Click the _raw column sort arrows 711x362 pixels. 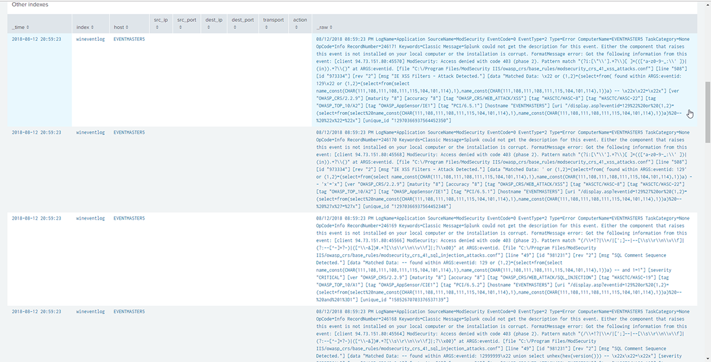[x=332, y=28]
